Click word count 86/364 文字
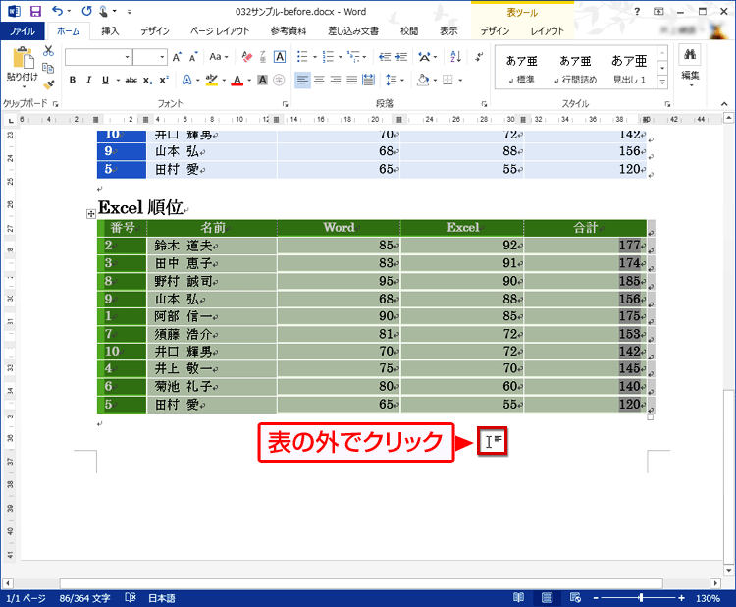736x607 pixels. coord(84,598)
